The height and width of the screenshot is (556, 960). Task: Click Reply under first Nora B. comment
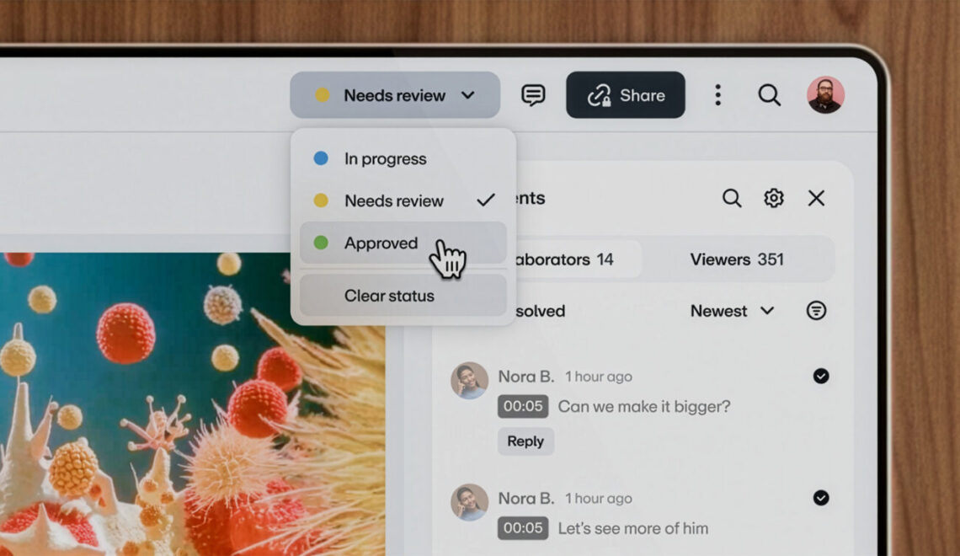point(525,441)
